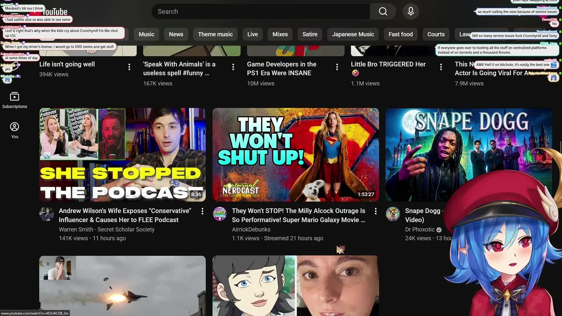The width and height of the screenshot is (562, 316).
Task: Open options menu for 'Little Bro TRIGGERED Her'
Action: (441, 67)
